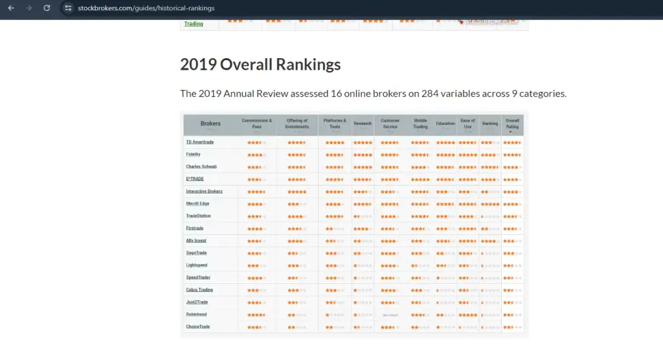
Task: Focus the address bar URL field
Action: click(146, 8)
